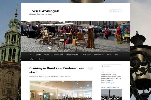Click the post date 5 oktober 2017 link

(47, 76)
